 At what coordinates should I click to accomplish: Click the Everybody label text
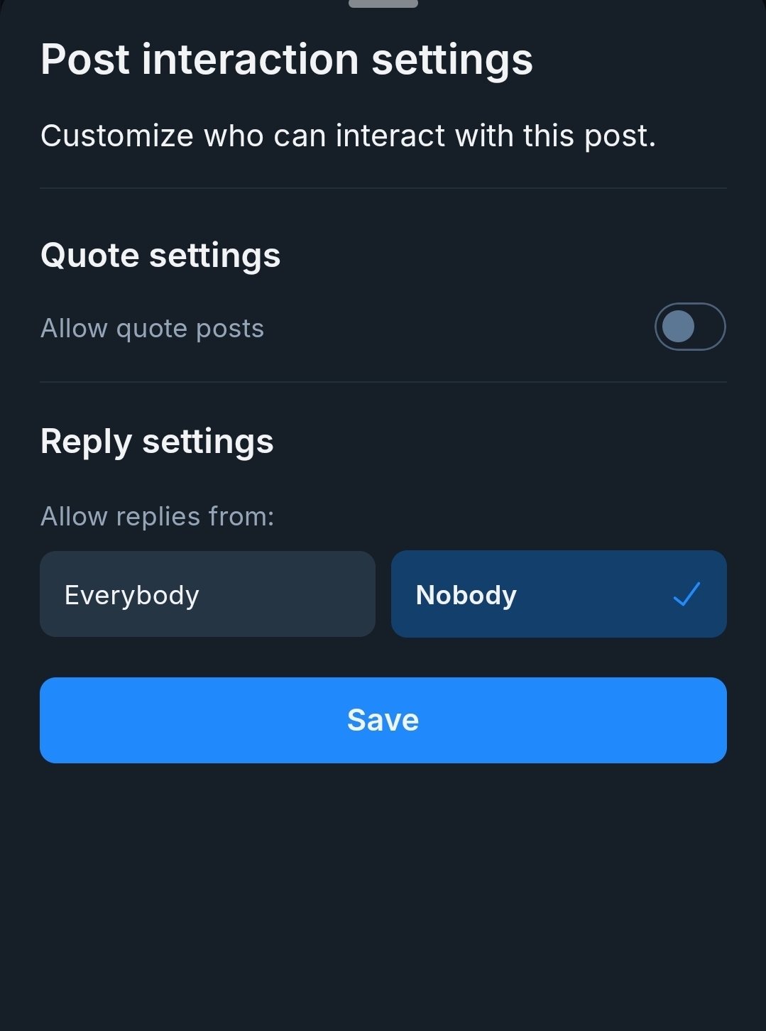point(131,595)
